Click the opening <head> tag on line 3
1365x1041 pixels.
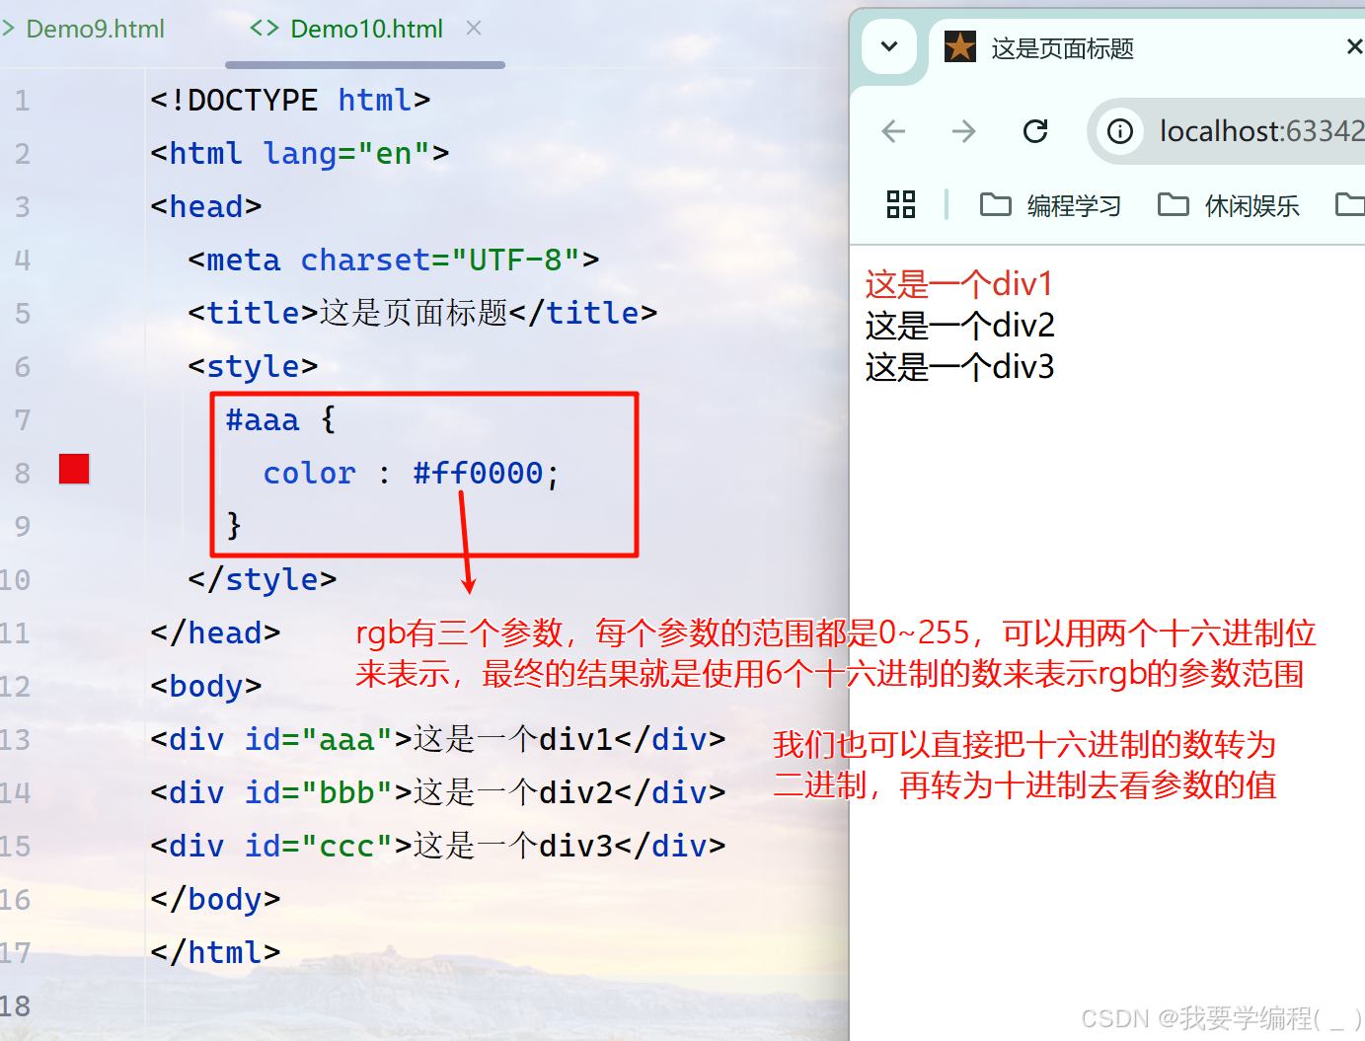point(206,207)
